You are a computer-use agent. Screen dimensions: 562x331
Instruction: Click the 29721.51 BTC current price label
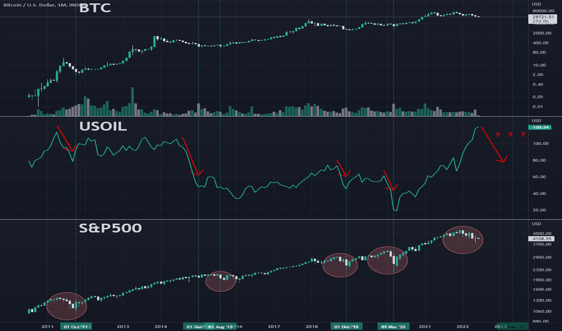[543, 17]
